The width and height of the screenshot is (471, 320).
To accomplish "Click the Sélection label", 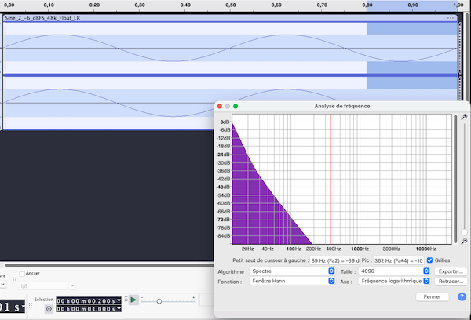I will pyautogui.click(x=44, y=300).
